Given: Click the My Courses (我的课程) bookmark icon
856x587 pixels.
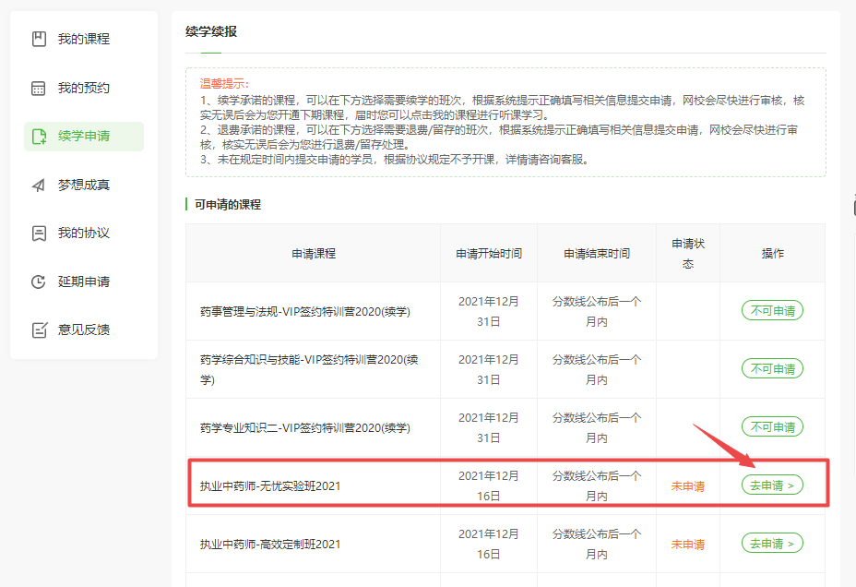Looking at the screenshot, I should (39, 39).
